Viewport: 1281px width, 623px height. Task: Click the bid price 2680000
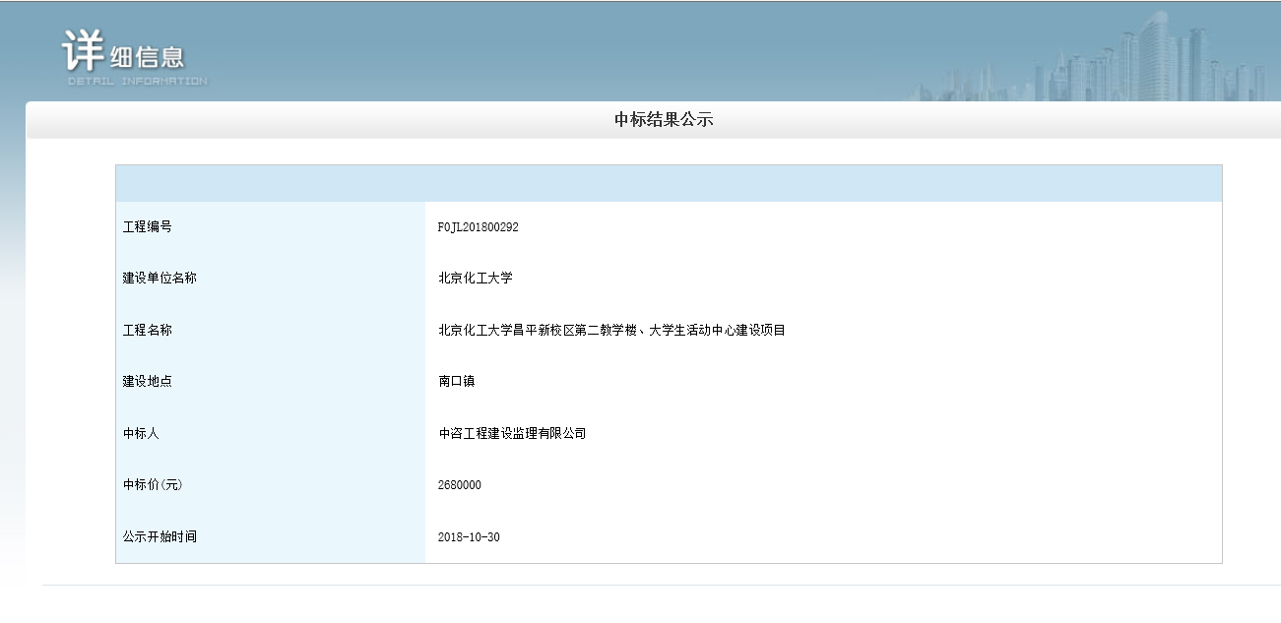[x=460, y=485]
